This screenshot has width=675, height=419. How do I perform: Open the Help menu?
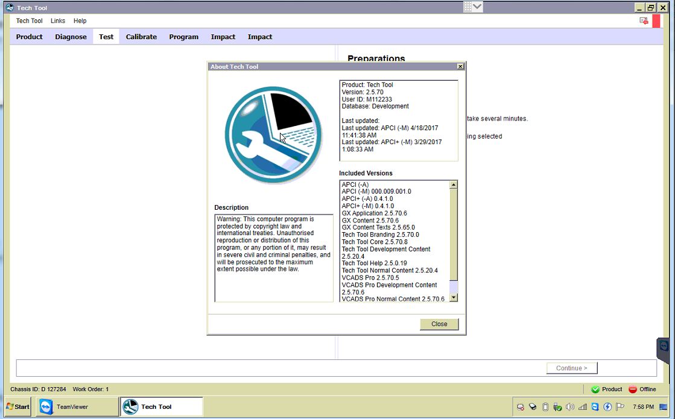pos(80,20)
